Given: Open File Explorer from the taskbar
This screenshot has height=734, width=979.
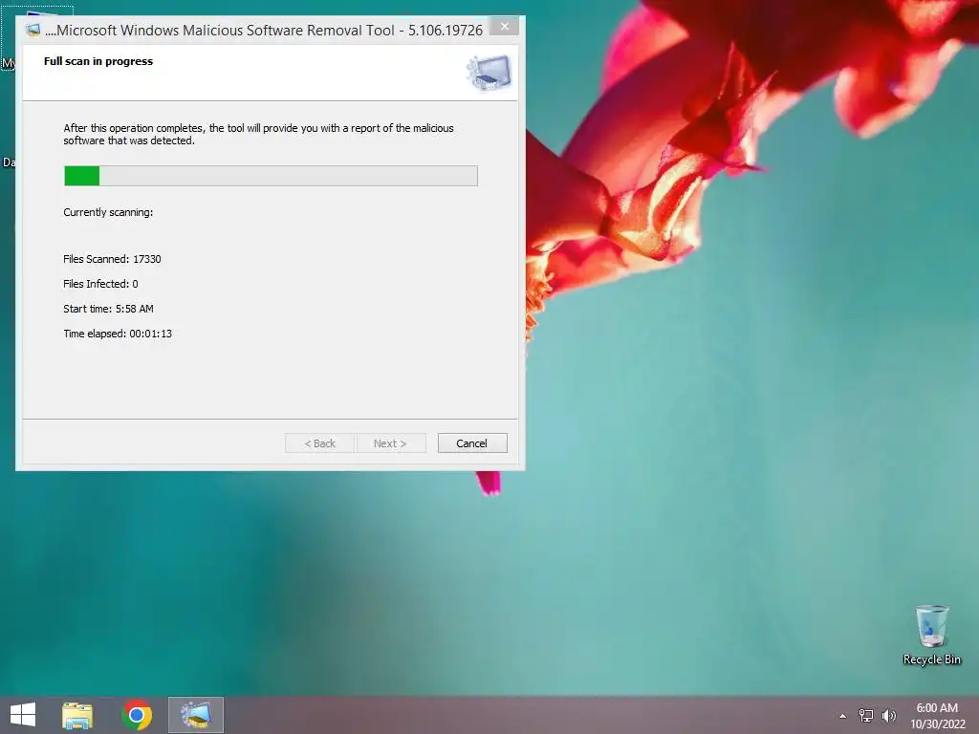Looking at the screenshot, I should (x=77, y=715).
